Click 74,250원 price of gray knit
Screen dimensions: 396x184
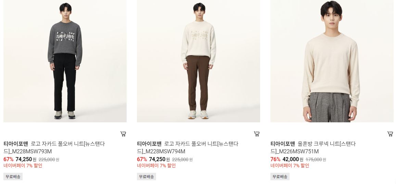pos(26,159)
